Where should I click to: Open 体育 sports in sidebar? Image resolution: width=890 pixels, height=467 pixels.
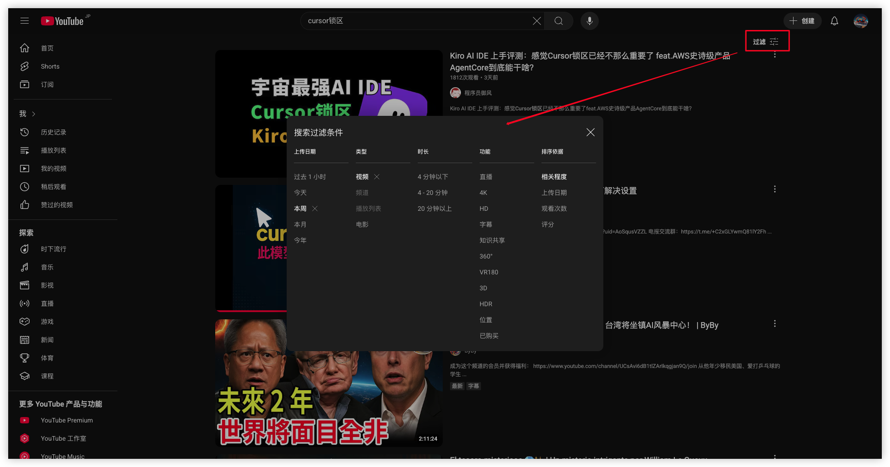coord(63,358)
